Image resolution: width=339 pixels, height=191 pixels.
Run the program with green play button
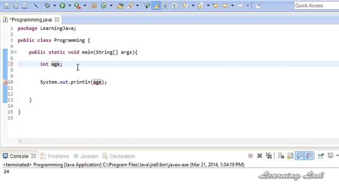pos(63,6)
